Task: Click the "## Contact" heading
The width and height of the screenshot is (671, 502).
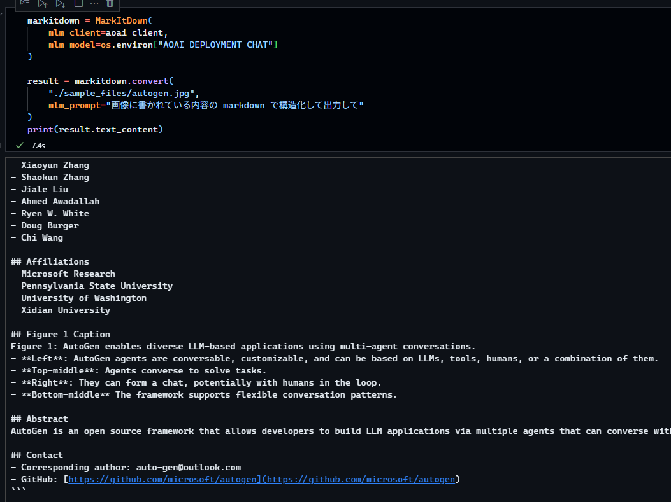Action: click(x=37, y=455)
